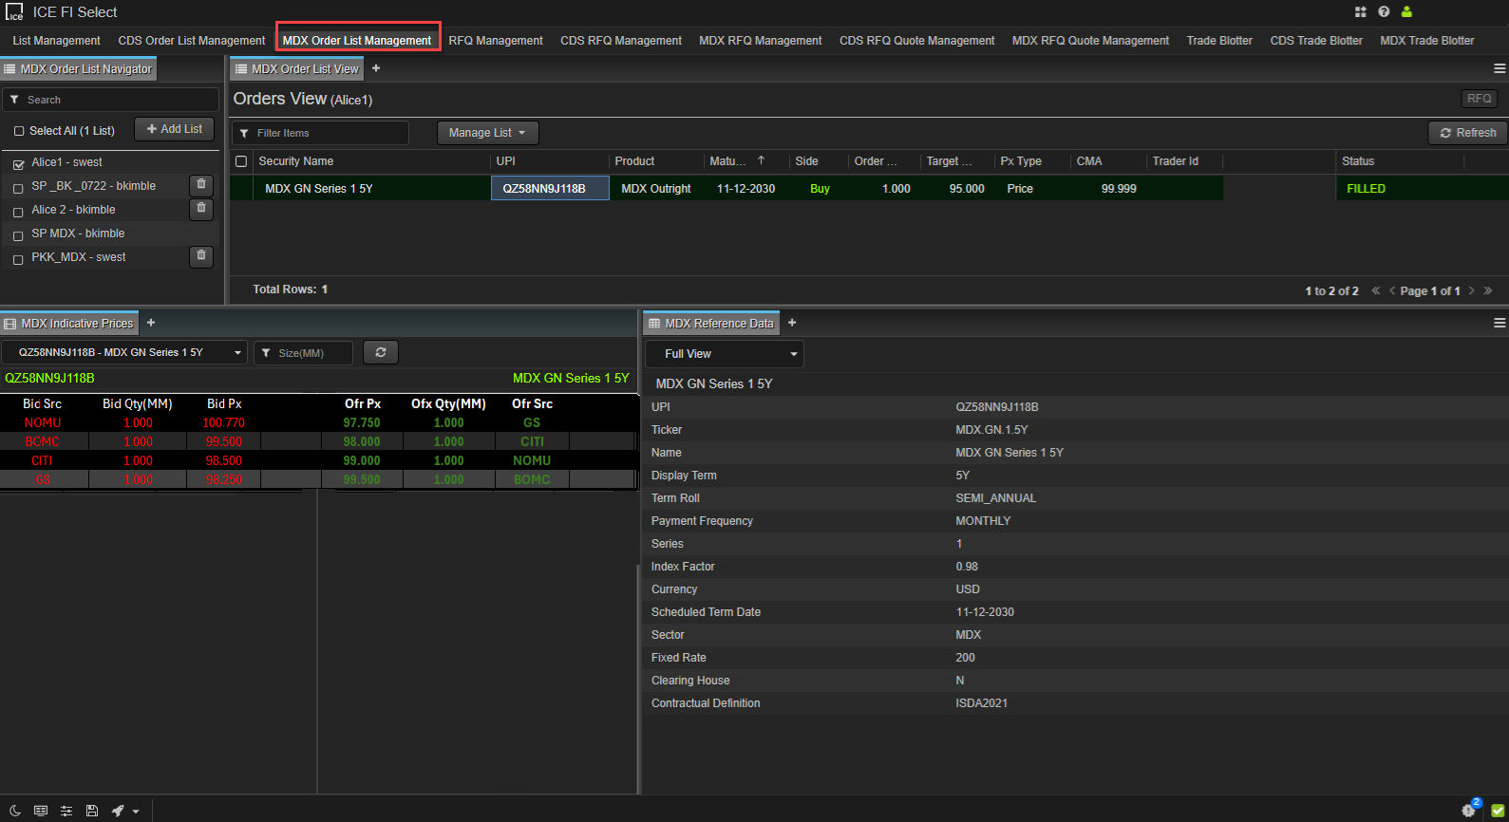
Task: Open the CDS RFQ Quote Management tab
Action: (917, 41)
